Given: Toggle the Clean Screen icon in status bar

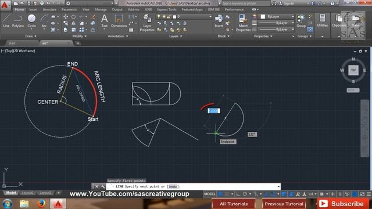Looking at the screenshot, I should coord(362,194).
